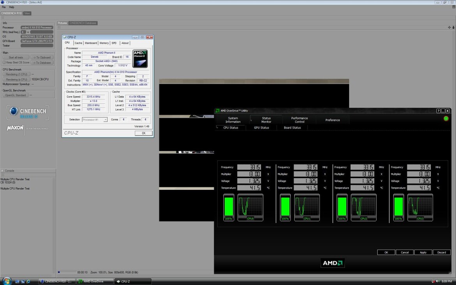Click the Windows Start orb
Screen dimensions: 456x285
(x=6, y=281)
